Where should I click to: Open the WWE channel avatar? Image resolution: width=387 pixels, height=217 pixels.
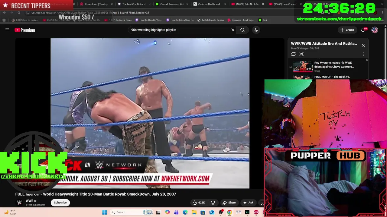pyautogui.click(x=19, y=203)
